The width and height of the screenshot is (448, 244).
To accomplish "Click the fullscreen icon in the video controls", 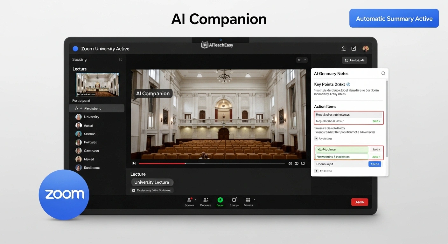I will pos(303,163).
